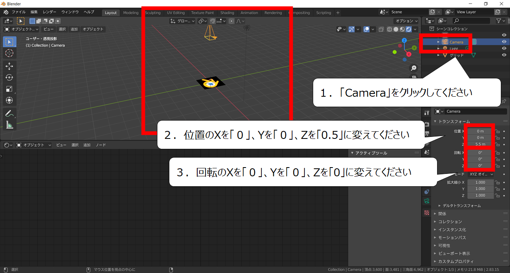Open the Tool tab in Properties editor
Screen dimensions: 510x273
point(427,113)
